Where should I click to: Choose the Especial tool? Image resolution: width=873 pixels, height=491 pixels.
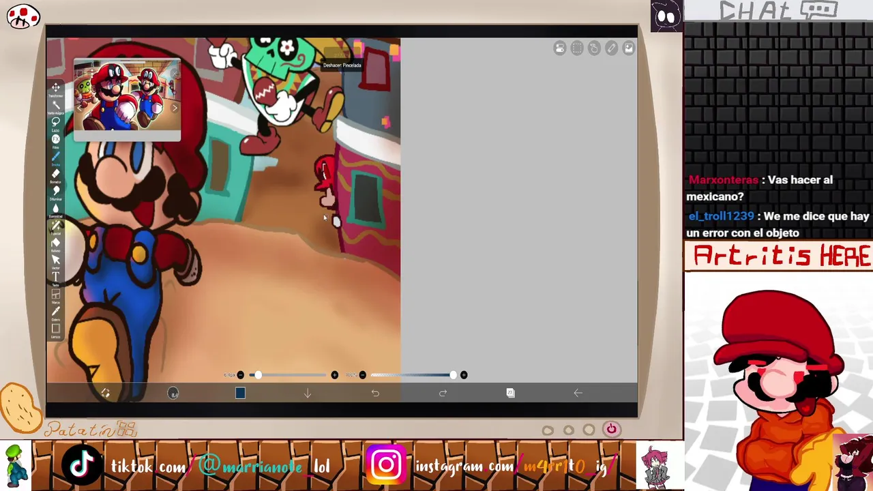pos(56,226)
